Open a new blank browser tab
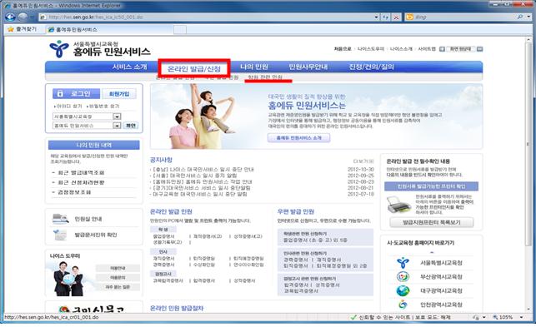The height and width of the screenshot is (327, 536). tap(180, 30)
